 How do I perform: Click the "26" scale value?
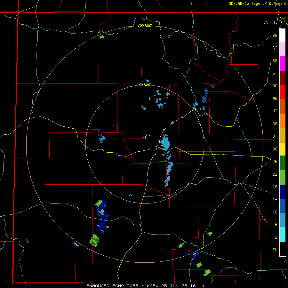click(x=275, y=162)
